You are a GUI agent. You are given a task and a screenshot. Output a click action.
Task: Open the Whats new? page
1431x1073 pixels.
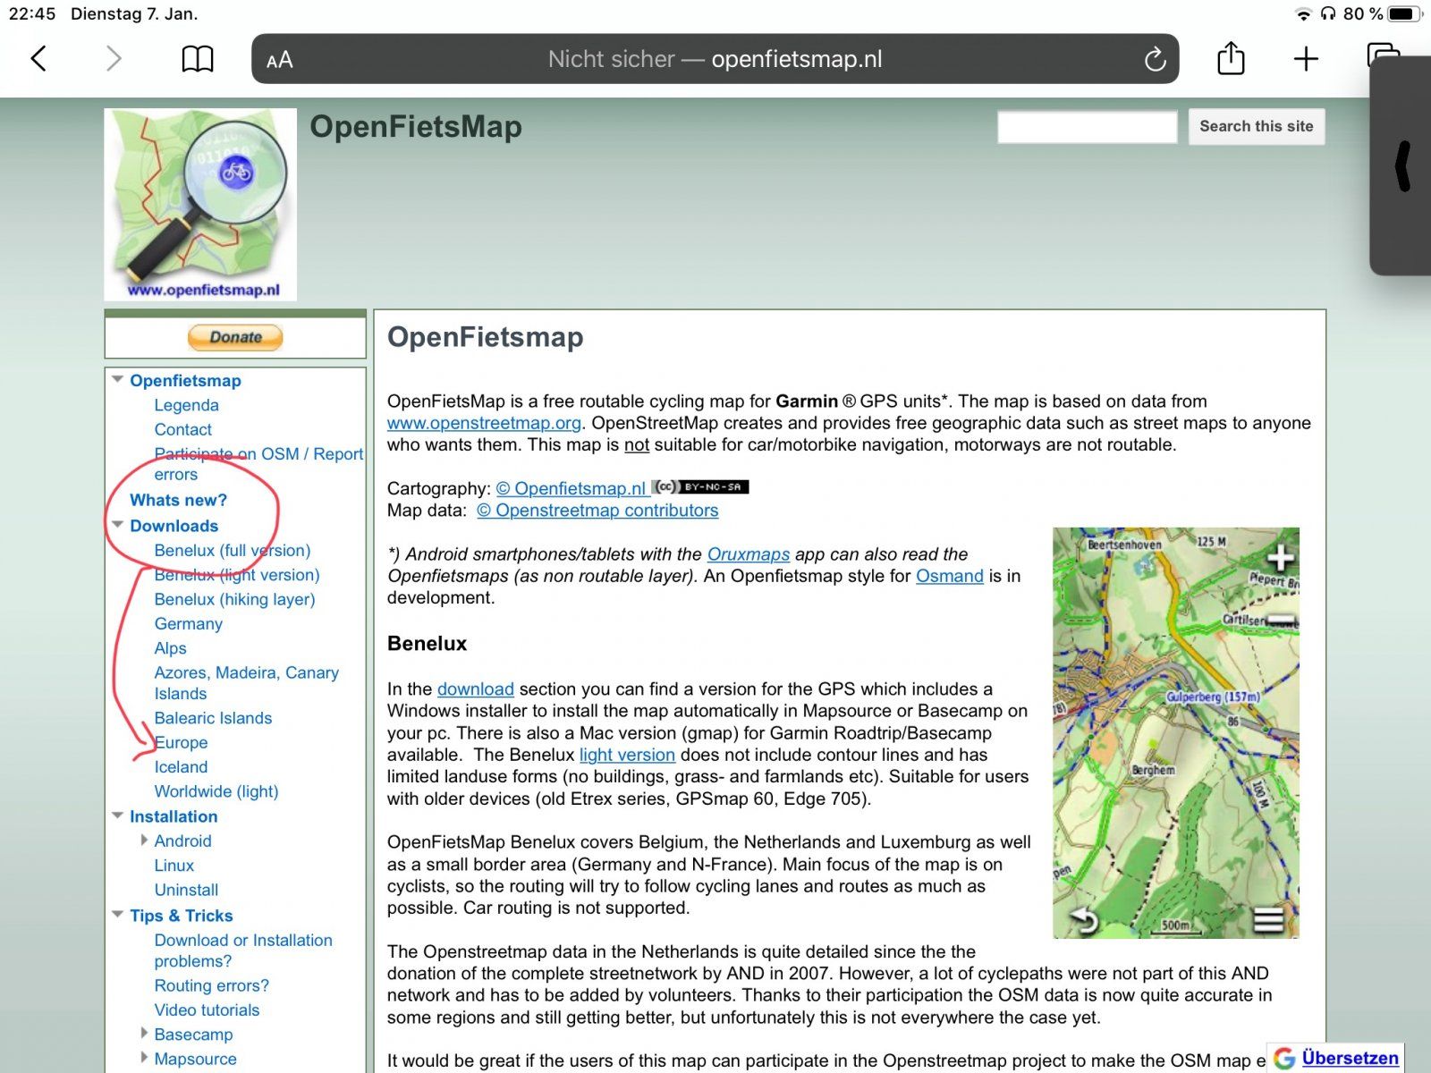(178, 500)
